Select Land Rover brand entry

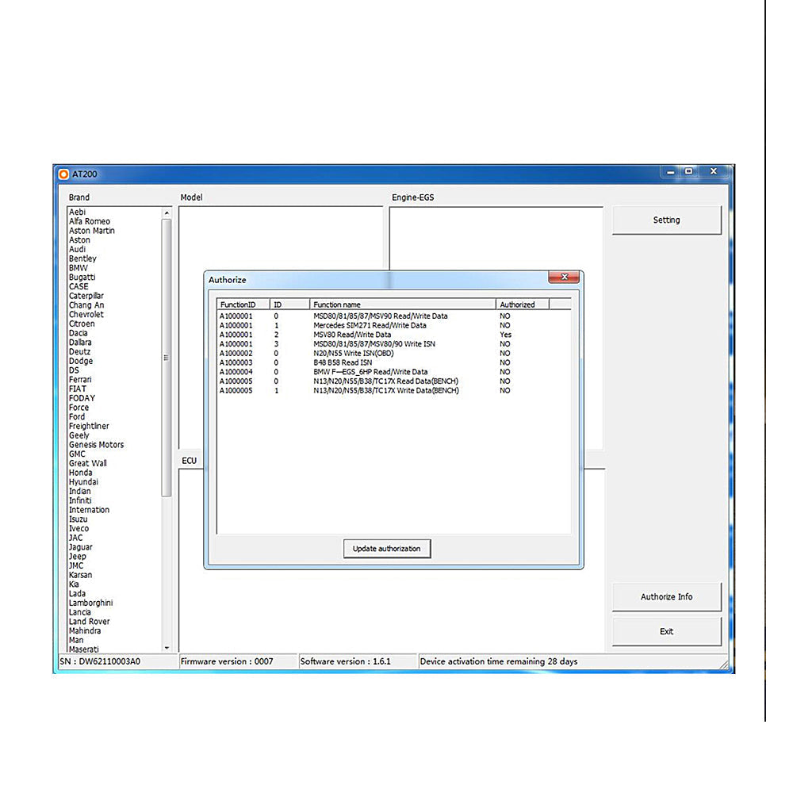click(90, 622)
